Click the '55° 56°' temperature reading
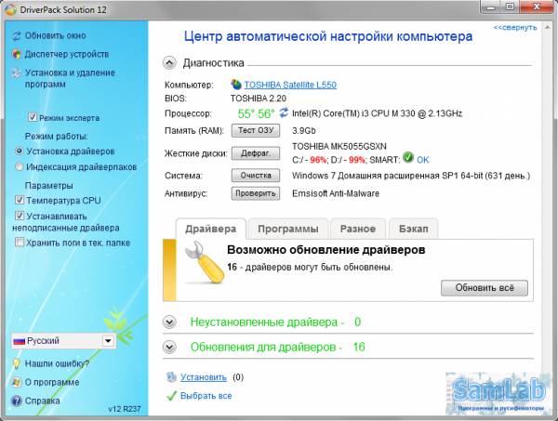Image resolution: width=558 pixels, height=421 pixels. coord(256,113)
